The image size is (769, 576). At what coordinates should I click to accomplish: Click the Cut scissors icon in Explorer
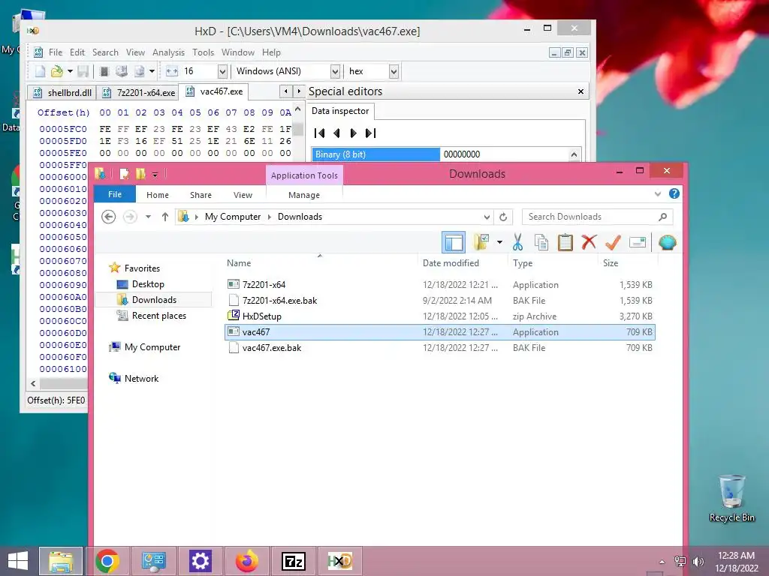517,242
